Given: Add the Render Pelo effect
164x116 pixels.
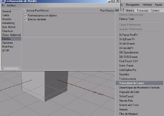Looking at the screenshot, I should tap(126, 101).
